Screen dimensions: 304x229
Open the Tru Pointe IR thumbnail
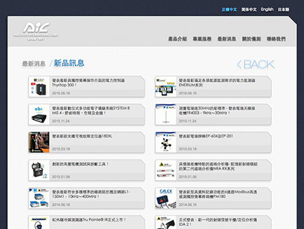point(39,223)
